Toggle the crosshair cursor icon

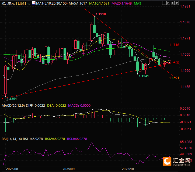point(164,3)
